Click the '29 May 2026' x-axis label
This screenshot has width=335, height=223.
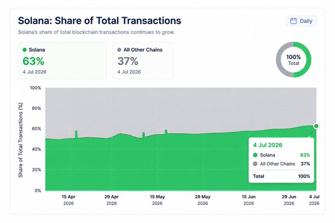pyautogui.click(x=202, y=200)
